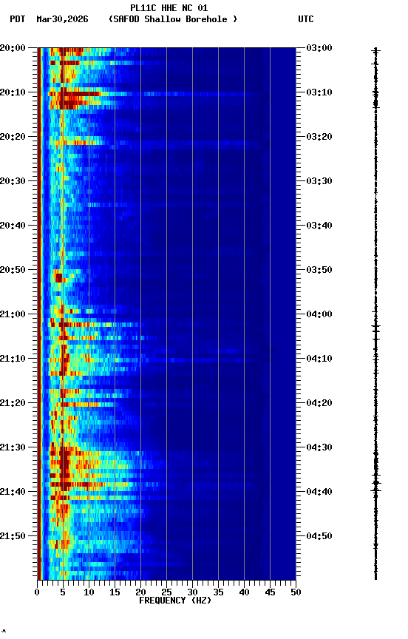Click the 30 Hz frequency tick label
This screenshot has height=639, width=408.
[x=192, y=592]
